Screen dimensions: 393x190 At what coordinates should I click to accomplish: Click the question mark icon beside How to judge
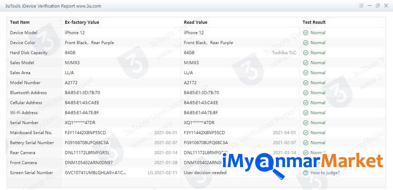305,173
